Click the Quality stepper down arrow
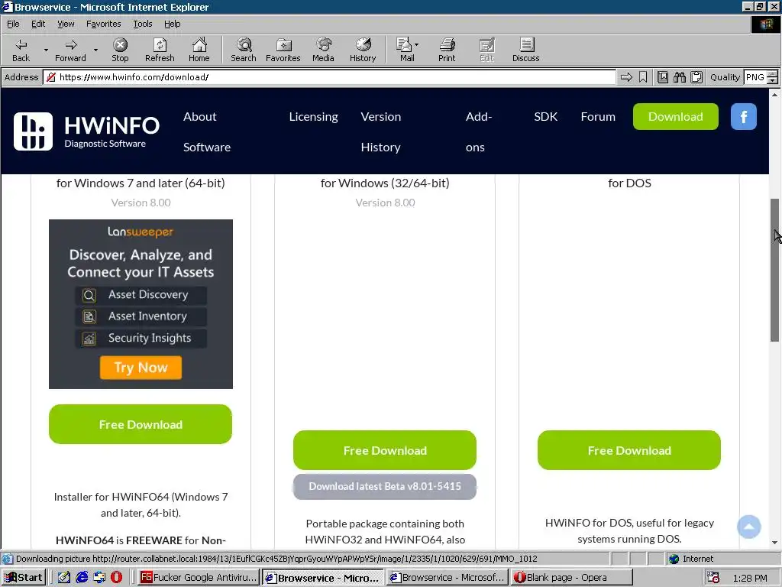 (773, 80)
